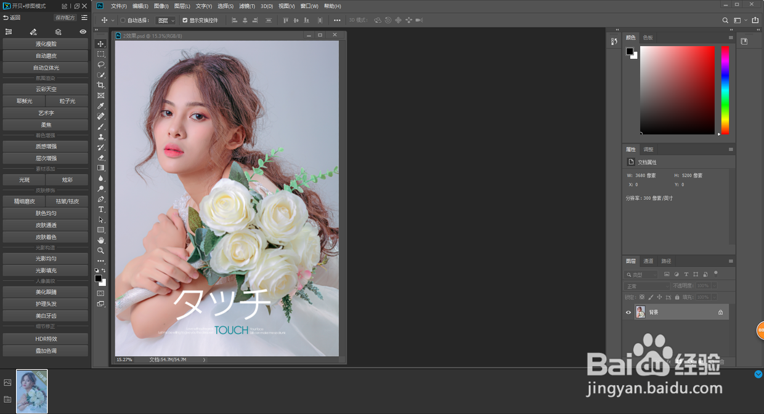The width and height of the screenshot is (764, 414).
Task: Select the Path Selection tool
Action: point(101,220)
